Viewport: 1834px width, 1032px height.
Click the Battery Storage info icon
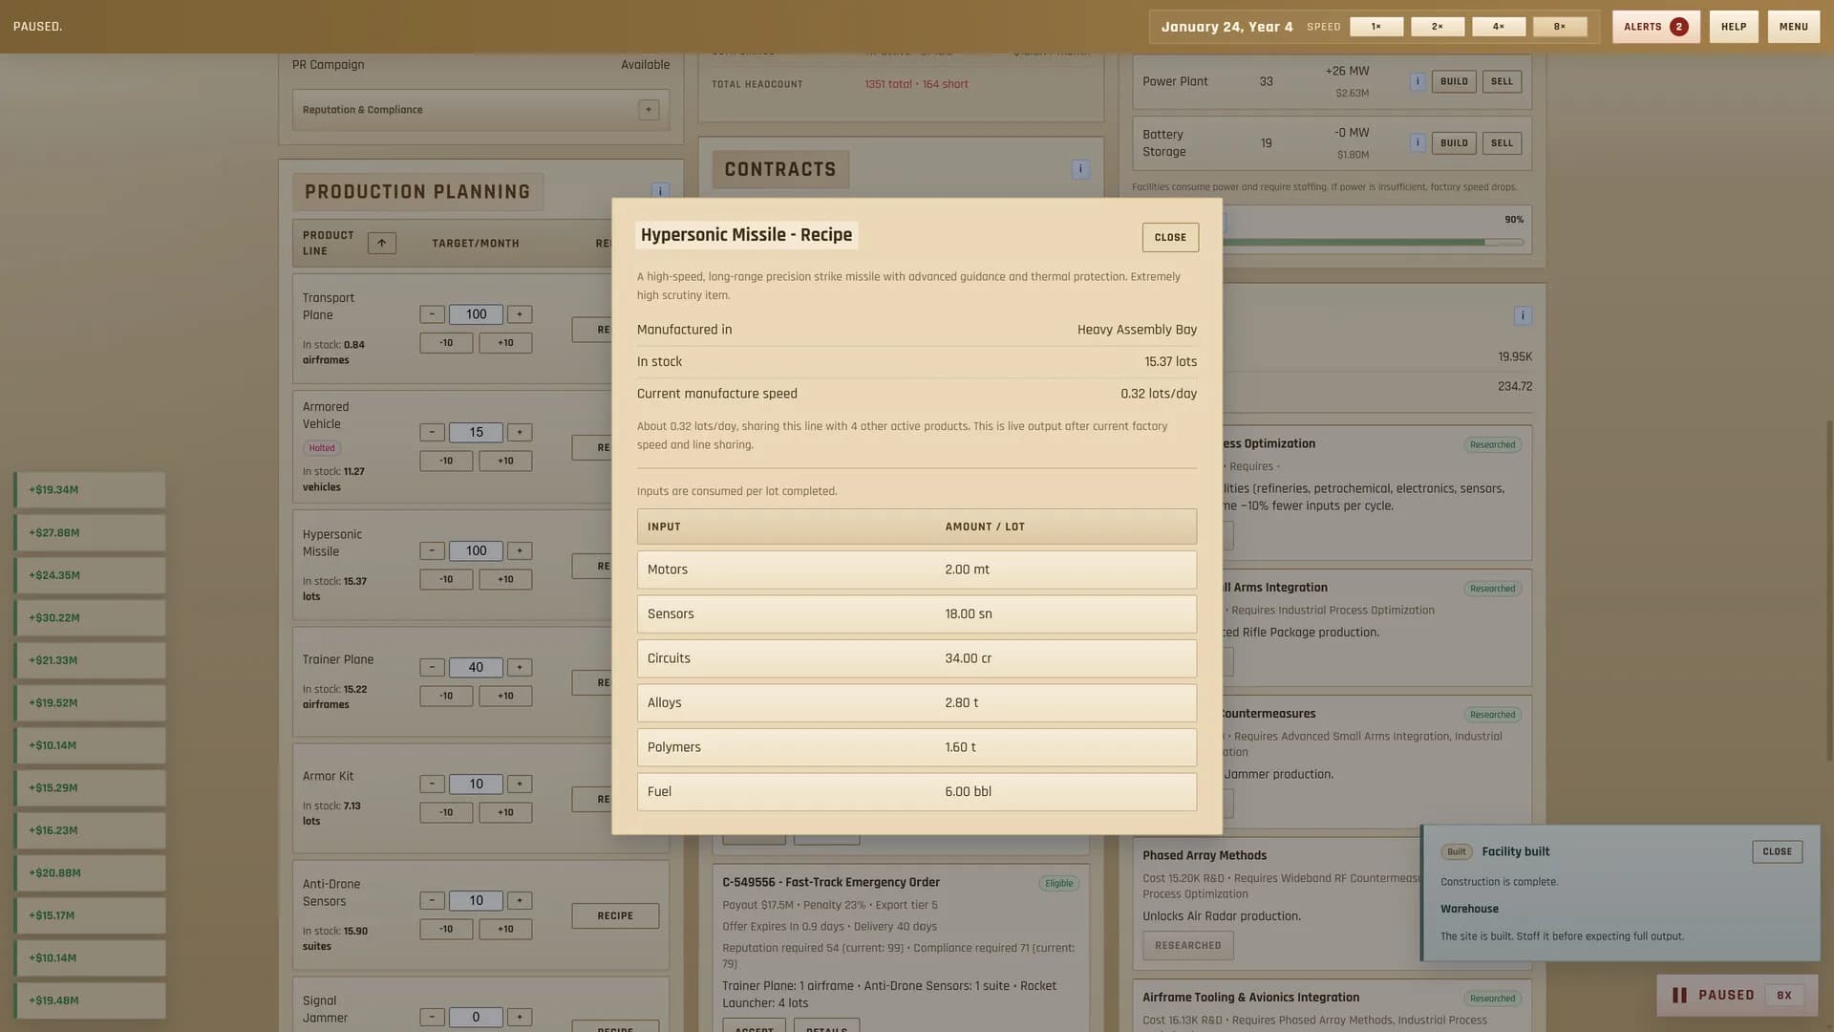point(1418,142)
